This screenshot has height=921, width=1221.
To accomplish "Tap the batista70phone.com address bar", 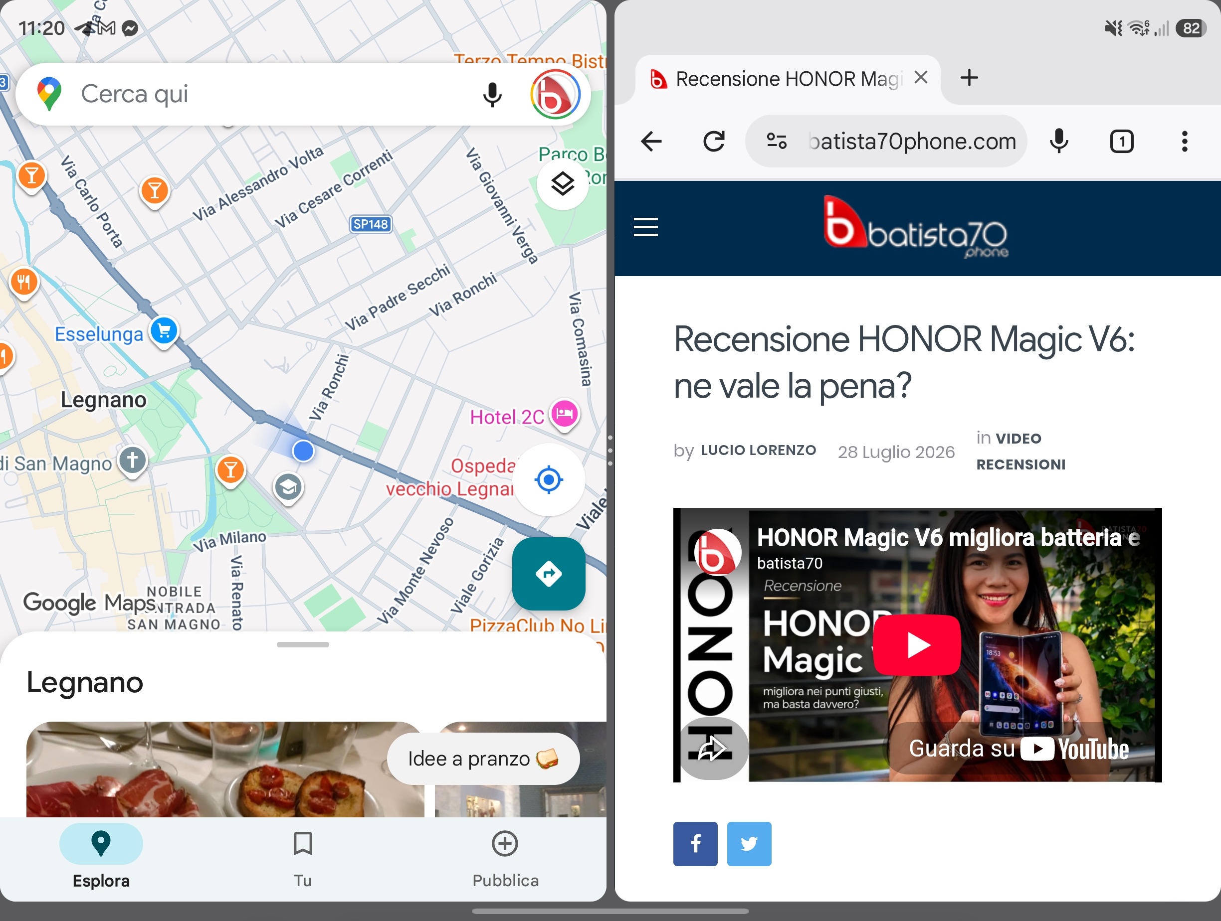I will pyautogui.click(x=886, y=142).
